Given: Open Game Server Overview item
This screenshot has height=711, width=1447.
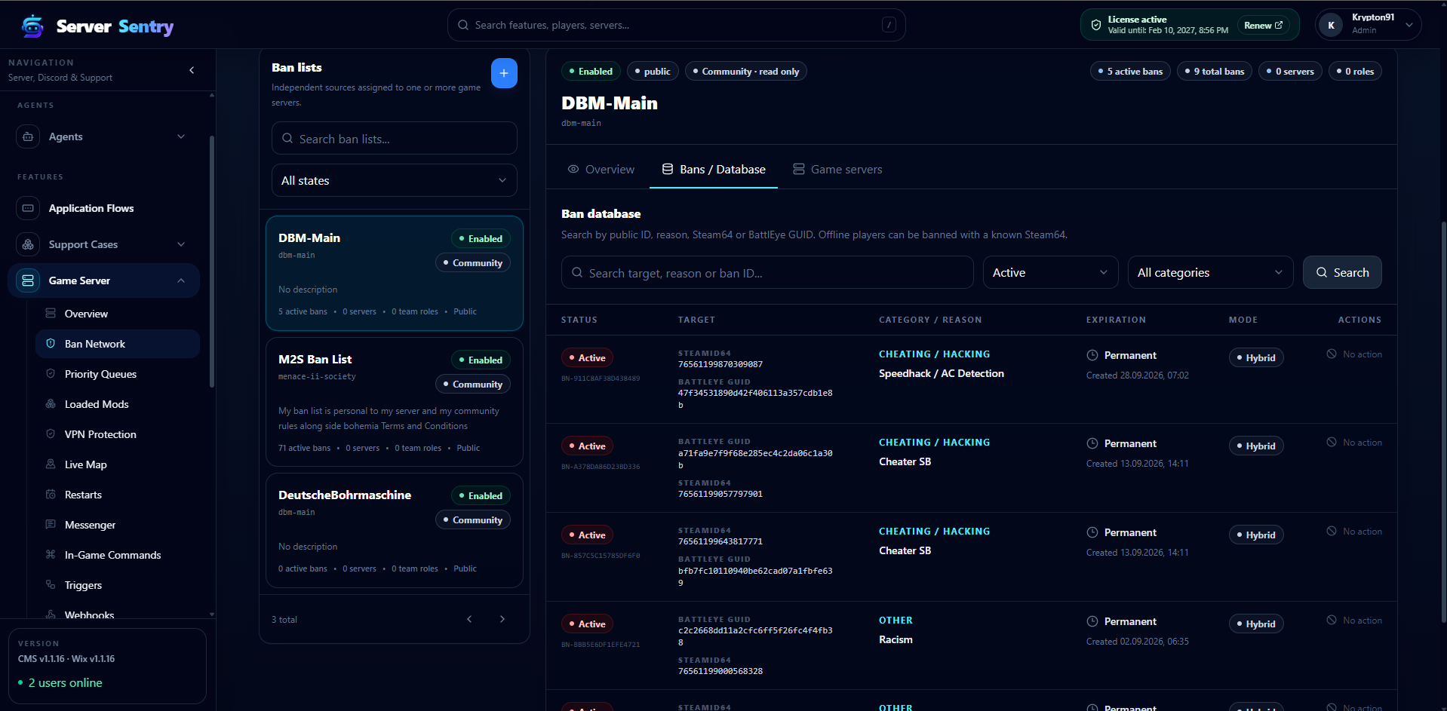Looking at the screenshot, I should tap(118, 314).
